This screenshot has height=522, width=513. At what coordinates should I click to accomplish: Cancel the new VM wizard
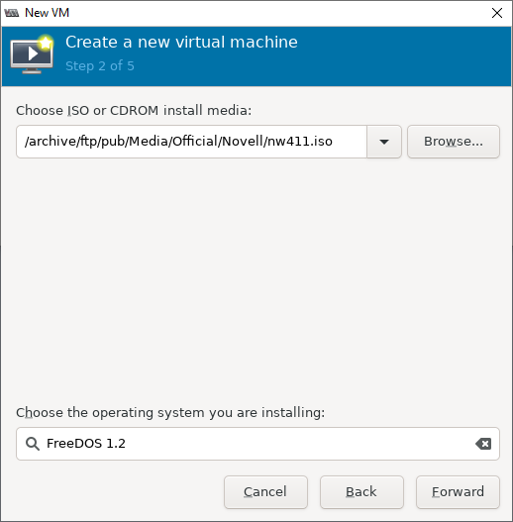tap(265, 492)
